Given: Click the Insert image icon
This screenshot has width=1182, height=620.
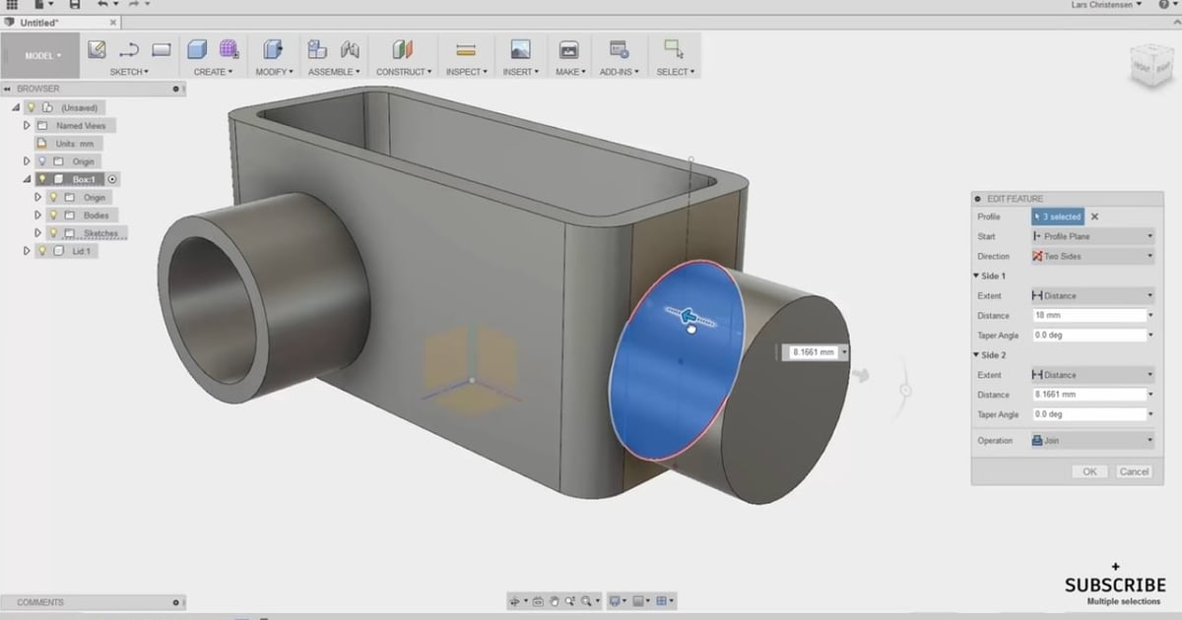Looking at the screenshot, I should 520,47.
